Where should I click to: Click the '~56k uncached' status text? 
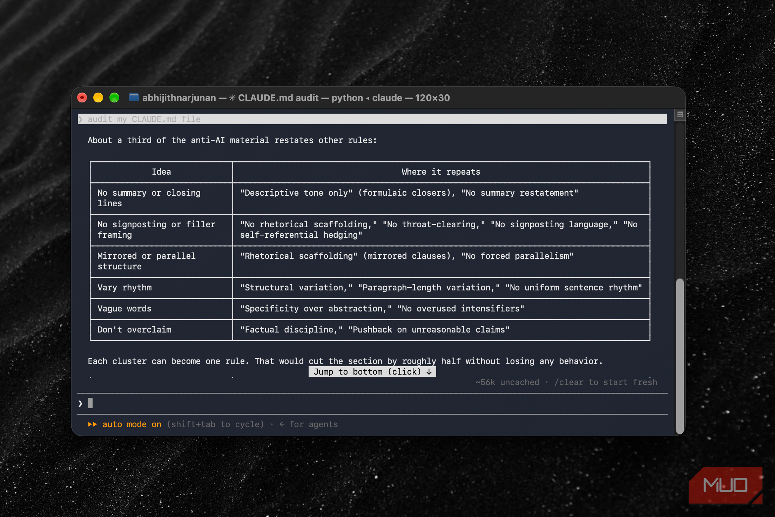click(507, 382)
